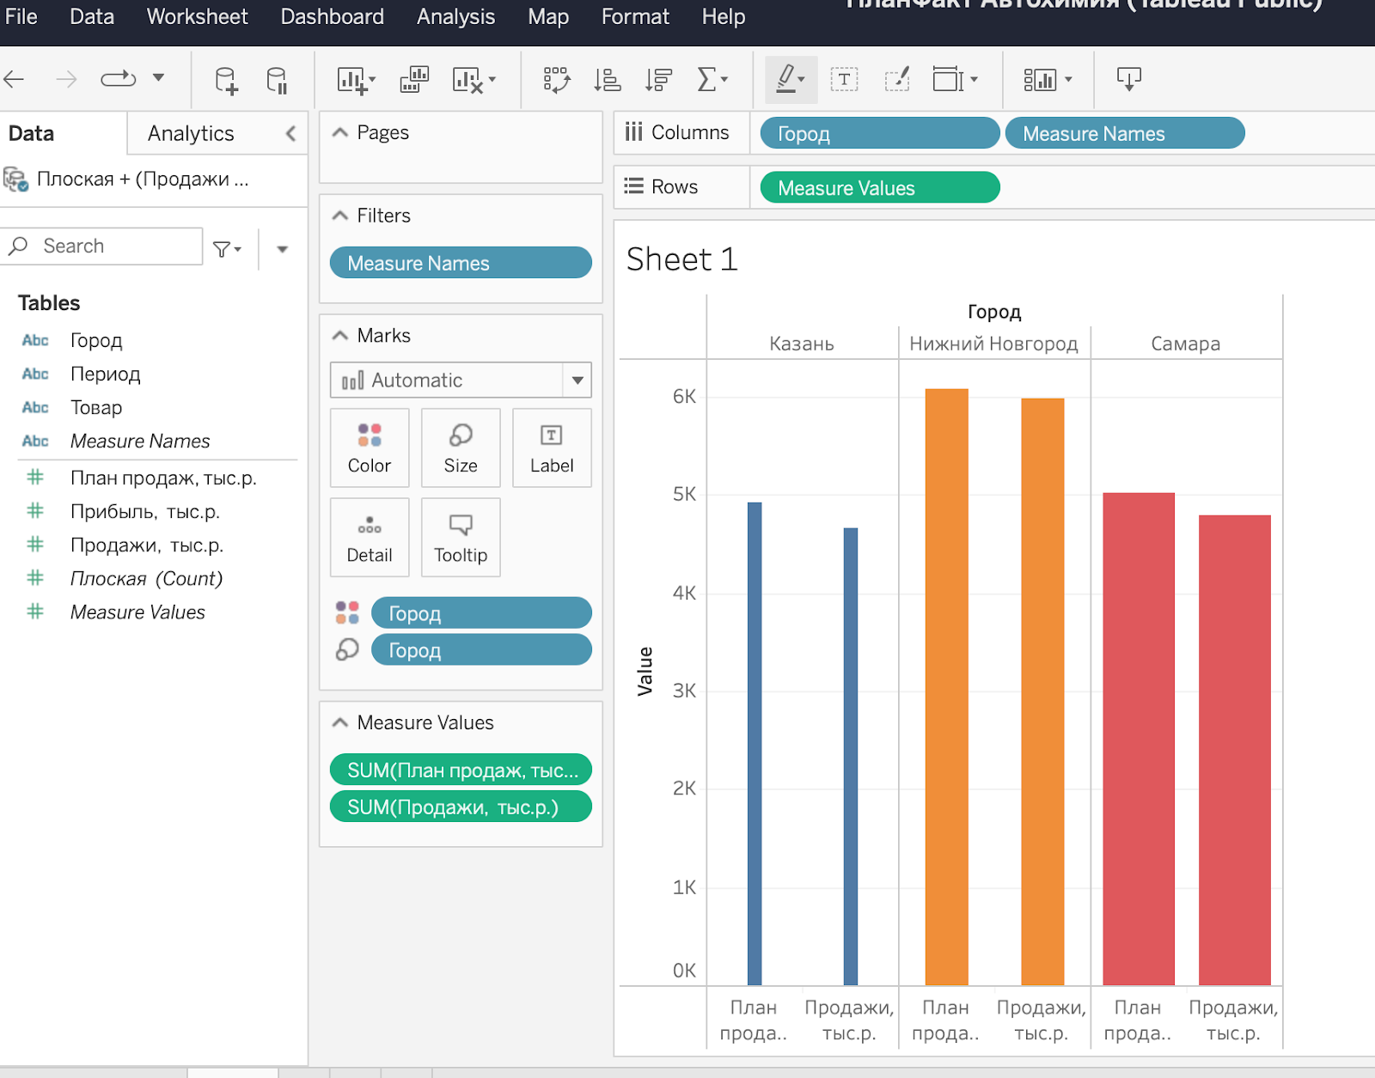This screenshot has height=1078, width=1375.
Task: Collapse the Pages card
Action: [340, 132]
